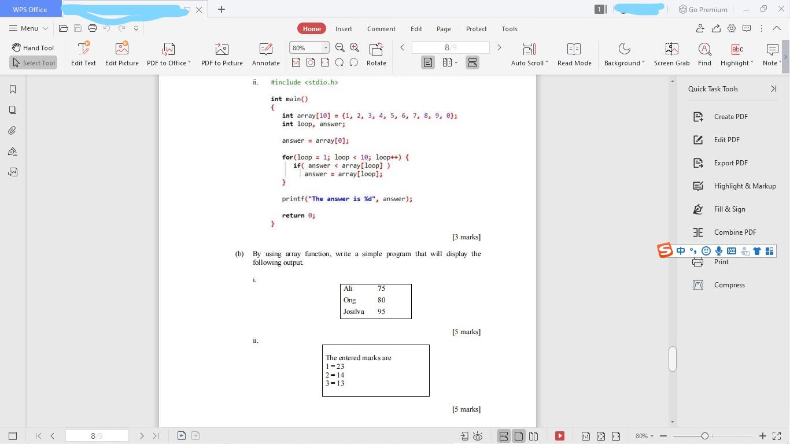Open the Edit Picture tool
Viewport: 790px width, 444px height.
[122, 54]
